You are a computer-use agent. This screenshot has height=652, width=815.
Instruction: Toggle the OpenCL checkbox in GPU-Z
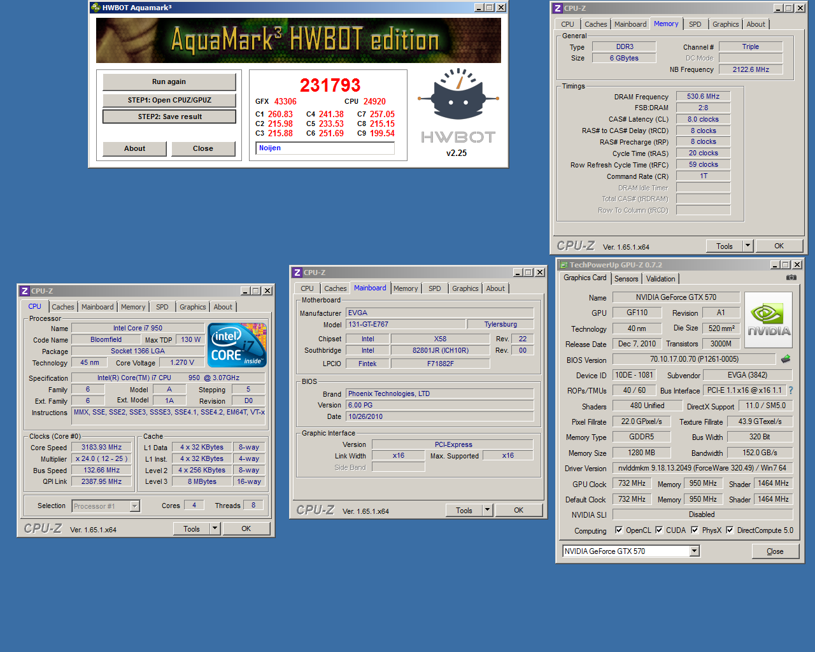619,530
